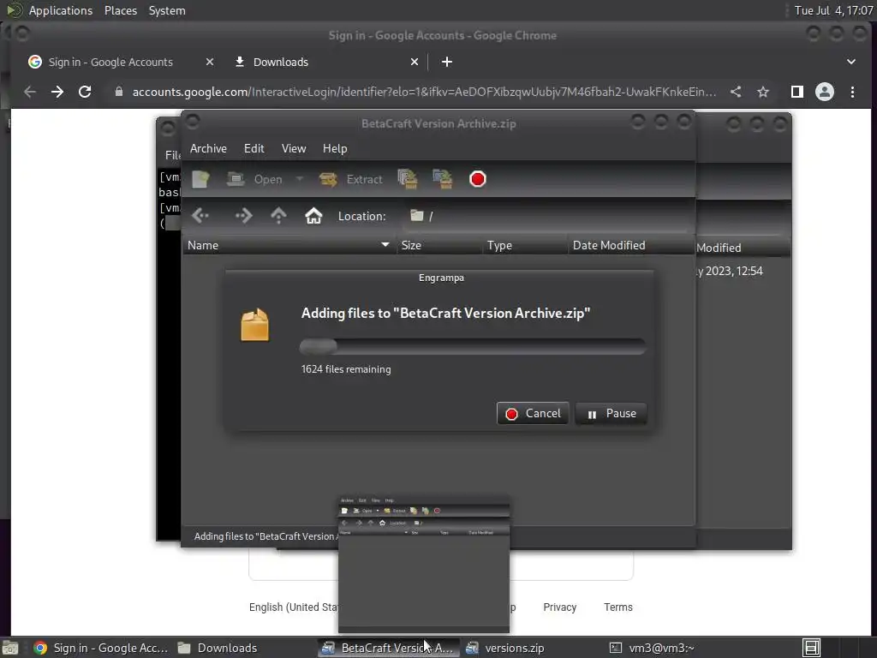Click the Chrome address bar URL
The width and height of the screenshot is (877, 658).
424,92
